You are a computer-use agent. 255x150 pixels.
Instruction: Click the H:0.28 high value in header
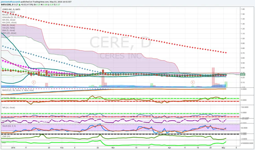[44, 5]
